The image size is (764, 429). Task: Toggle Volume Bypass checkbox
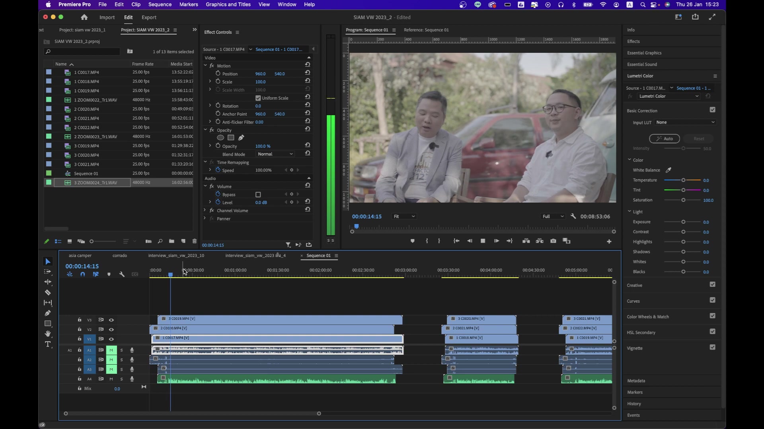pos(258,194)
